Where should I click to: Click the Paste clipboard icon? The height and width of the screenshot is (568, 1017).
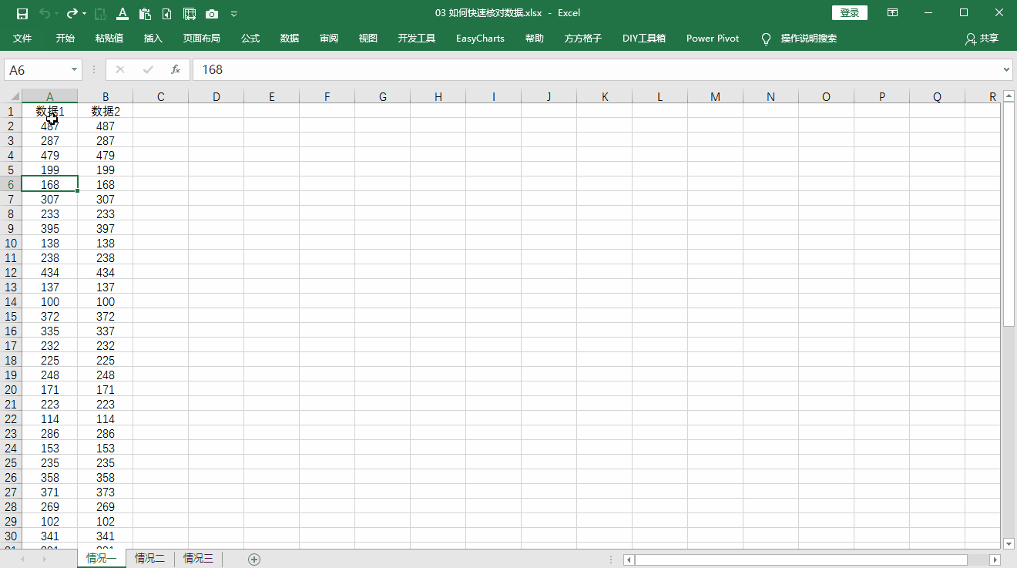tap(145, 13)
